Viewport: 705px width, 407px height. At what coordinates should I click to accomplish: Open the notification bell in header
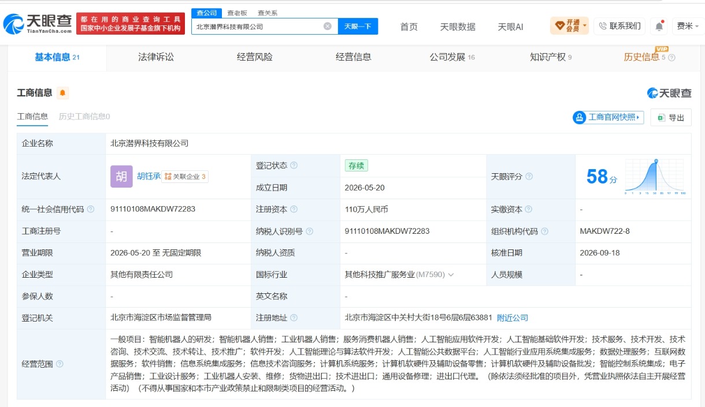click(659, 26)
